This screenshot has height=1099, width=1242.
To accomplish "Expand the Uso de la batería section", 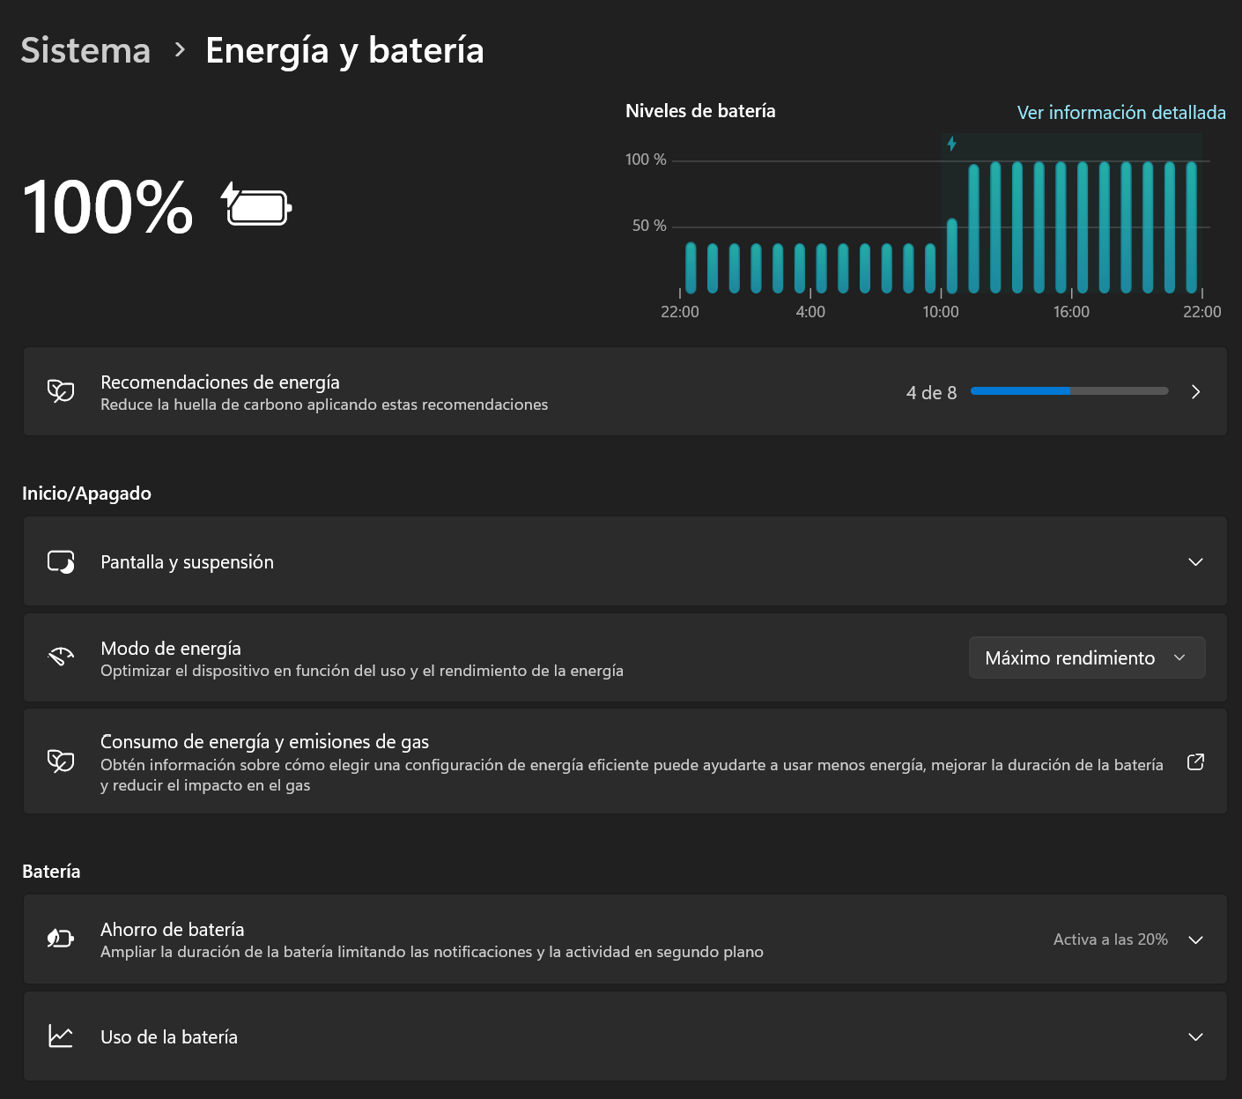I will [x=1195, y=1036].
